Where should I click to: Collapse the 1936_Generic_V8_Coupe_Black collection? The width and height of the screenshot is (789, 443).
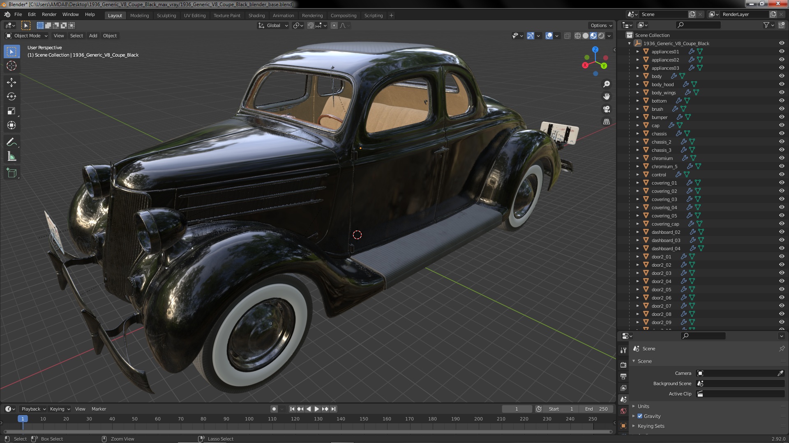(x=629, y=43)
